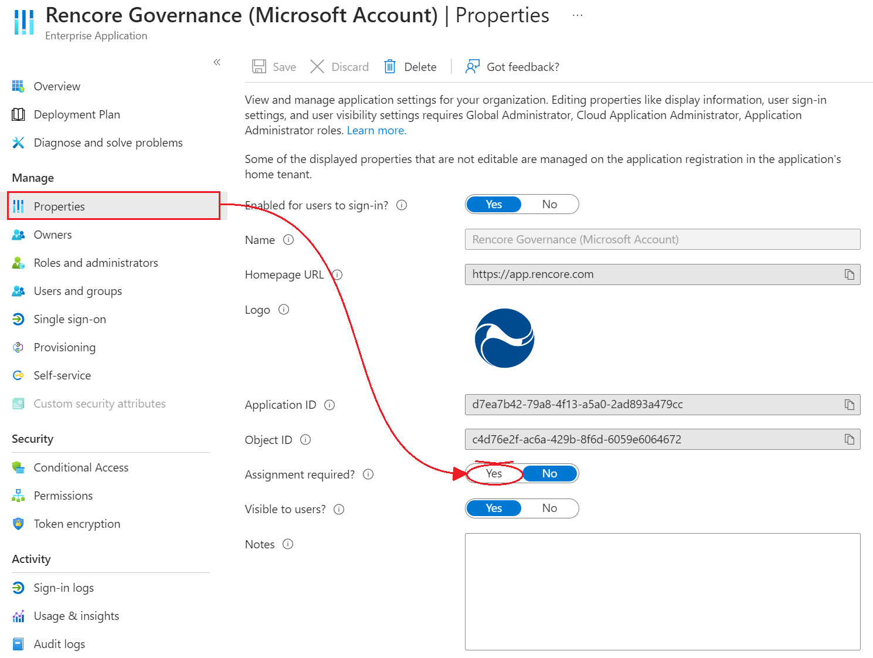Click the Self-service icon
873x658 pixels.
18,375
